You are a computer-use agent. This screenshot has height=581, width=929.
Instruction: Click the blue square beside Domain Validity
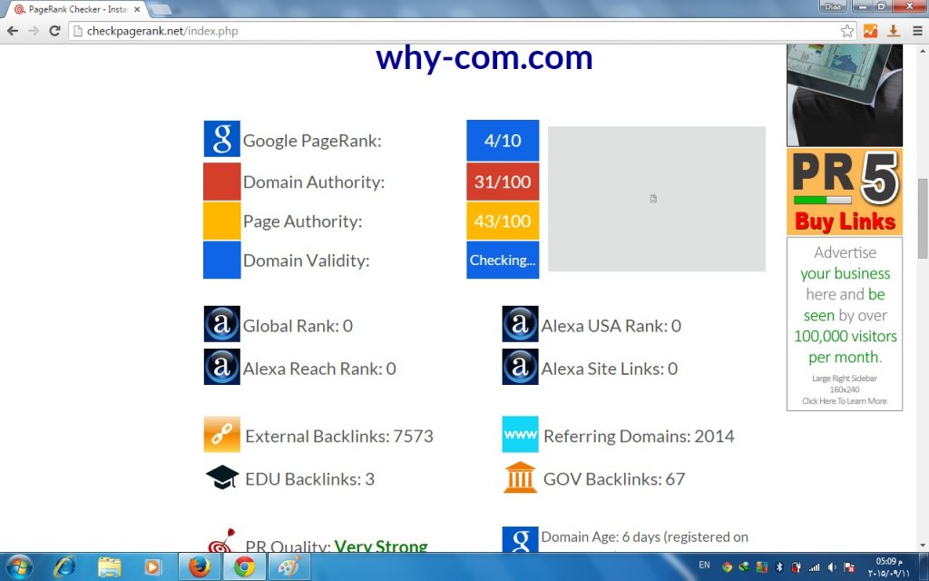click(x=221, y=260)
